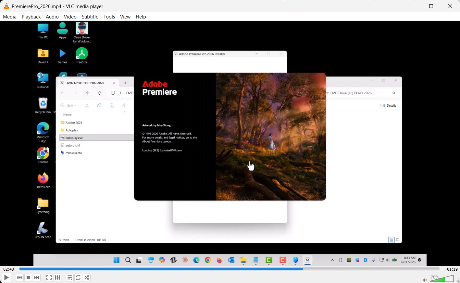Screen dimensions: 460x283
Task: Toggle the elapsed time 02:43 display
Action: (9, 269)
